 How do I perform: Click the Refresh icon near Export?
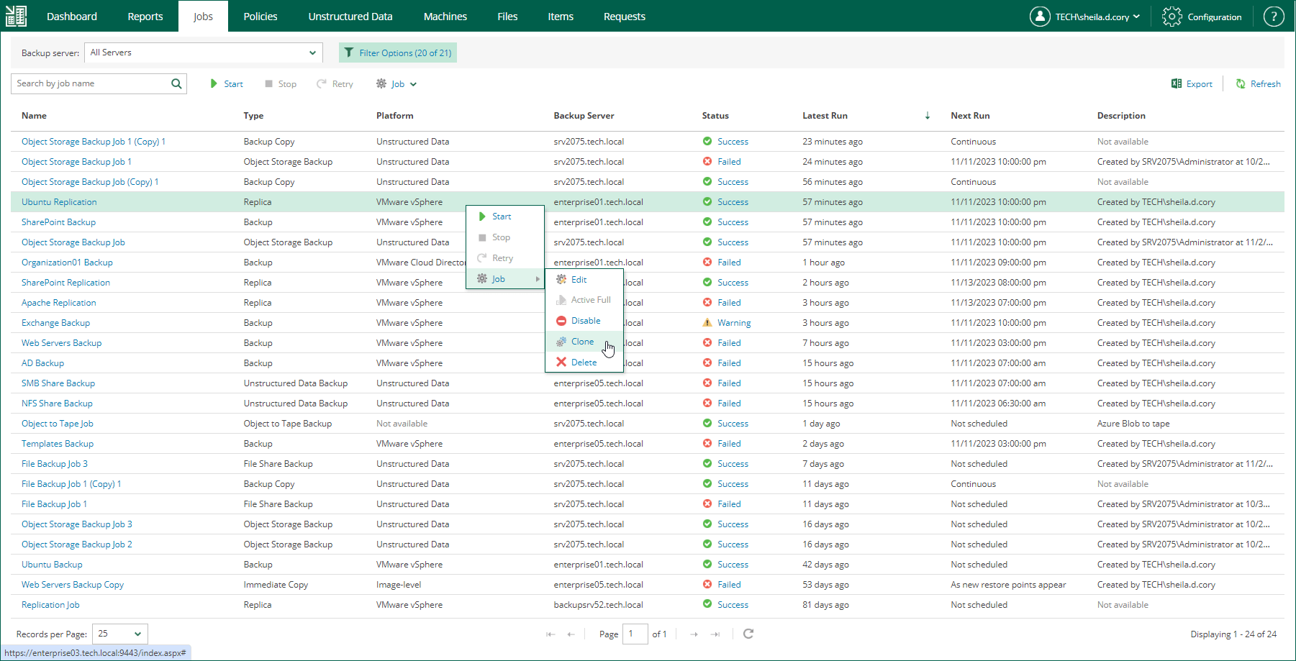click(1239, 83)
